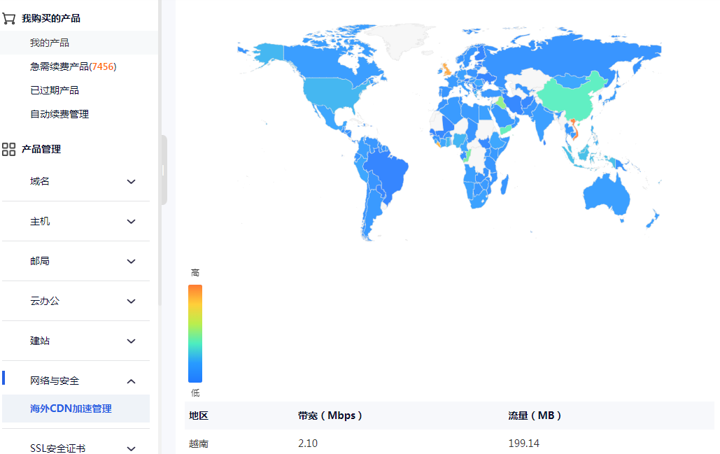Expand the 主机 menu chevron
Viewport: 720px width, 454px height.
[x=131, y=222]
